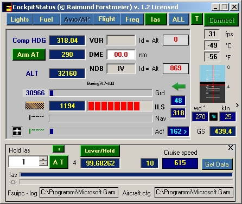The width and height of the screenshot is (242, 204).
Task: Toggle the green T button
Action: coord(197,19)
